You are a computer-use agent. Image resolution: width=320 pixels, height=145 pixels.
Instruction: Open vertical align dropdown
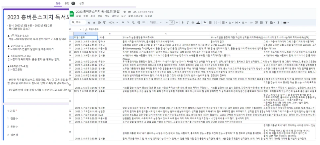231,23
